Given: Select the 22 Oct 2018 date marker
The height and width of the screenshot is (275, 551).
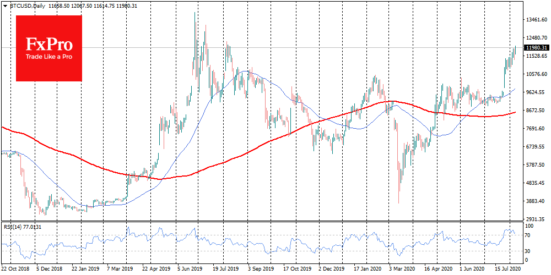Looking at the screenshot, I should pos(15,270).
